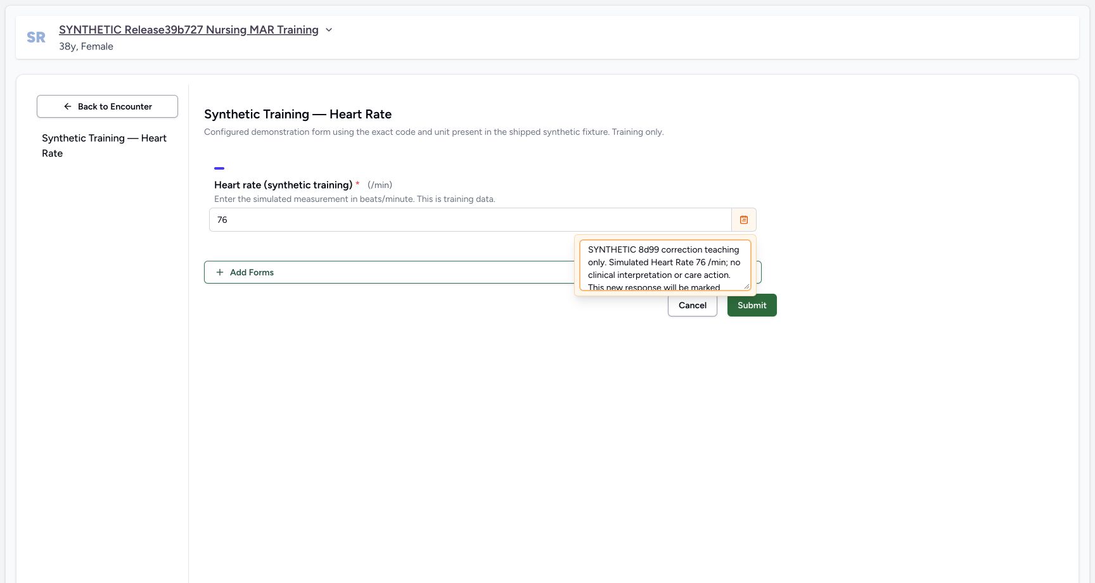1095x583 pixels.
Task: Submit the heart rate form
Action: 752,305
